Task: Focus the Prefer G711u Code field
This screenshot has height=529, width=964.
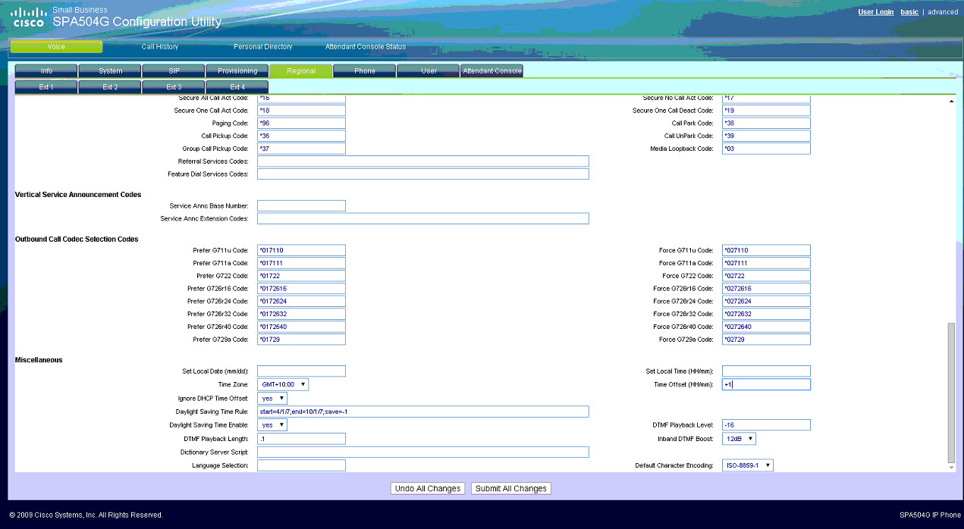Action: (x=302, y=251)
